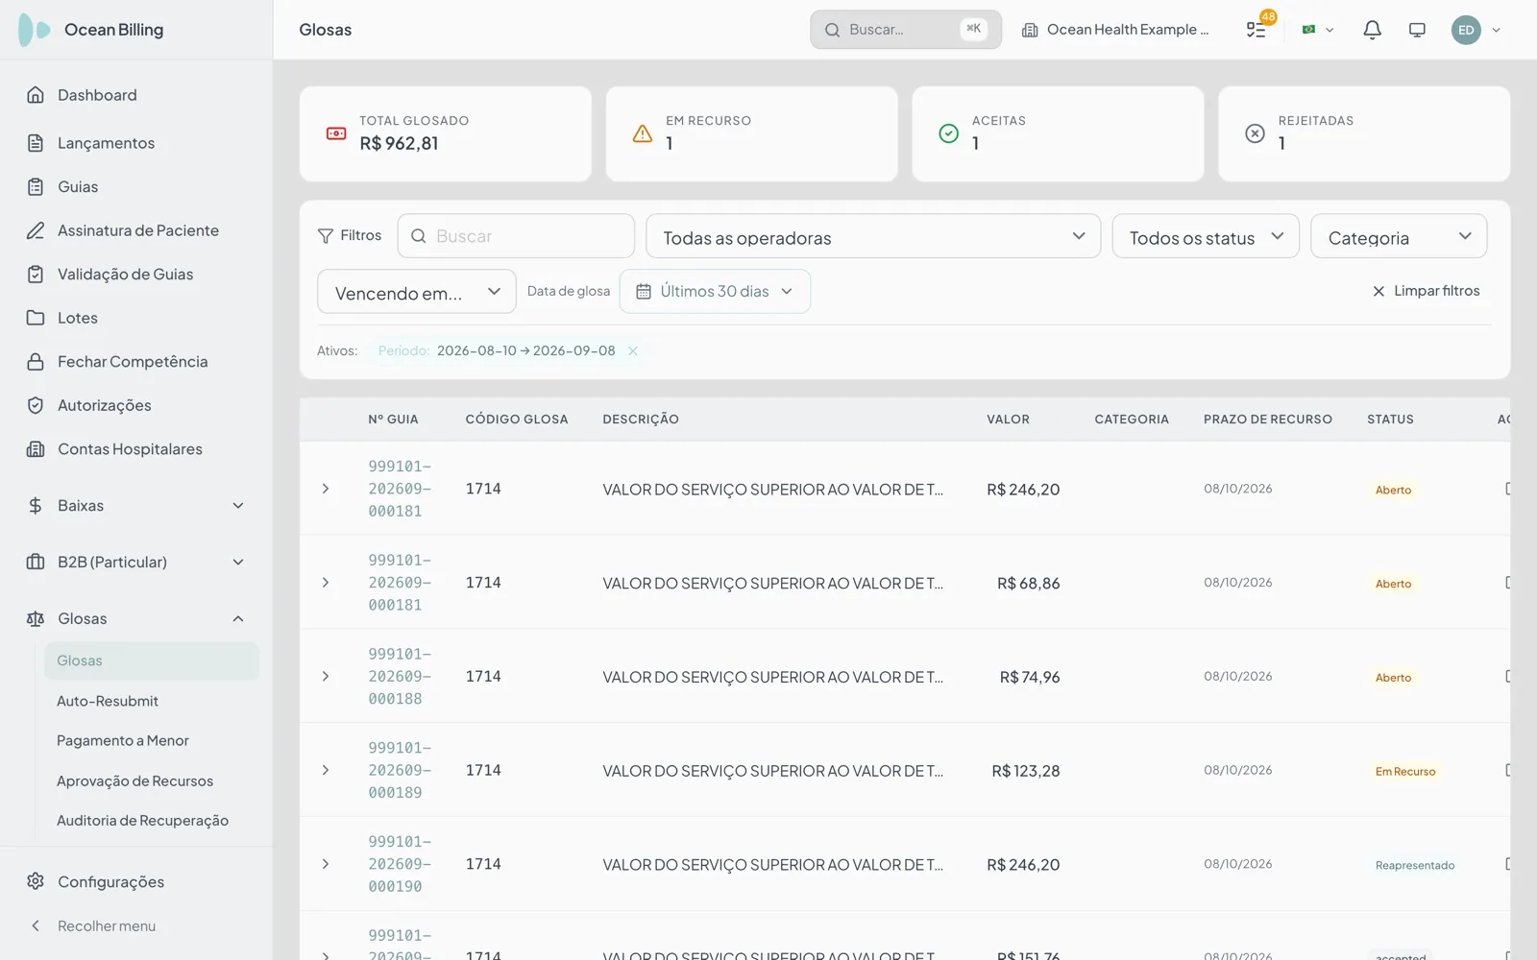The image size is (1537, 960).
Task: Open Lotes in sidebar
Action: [136, 318]
